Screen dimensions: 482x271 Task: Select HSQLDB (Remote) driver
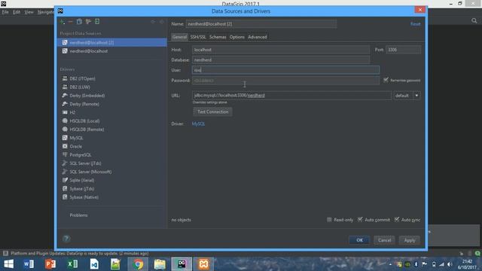coord(87,129)
